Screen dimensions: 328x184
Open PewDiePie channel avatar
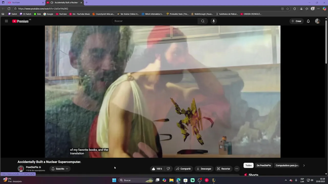coord(21,168)
